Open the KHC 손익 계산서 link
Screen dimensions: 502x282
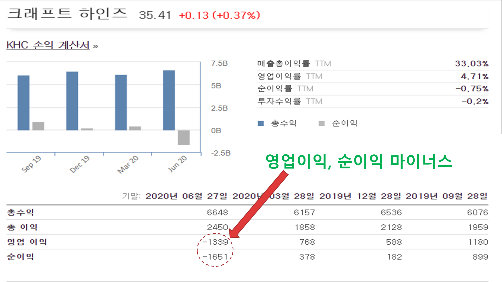(x=48, y=45)
